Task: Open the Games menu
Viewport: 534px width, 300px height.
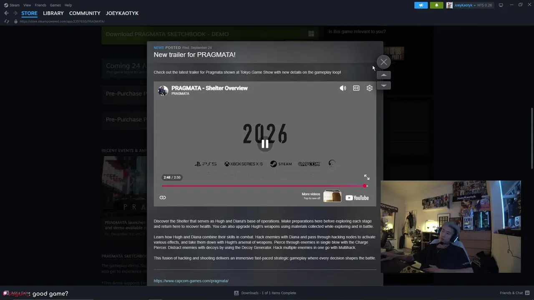Action: [x=55, y=5]
